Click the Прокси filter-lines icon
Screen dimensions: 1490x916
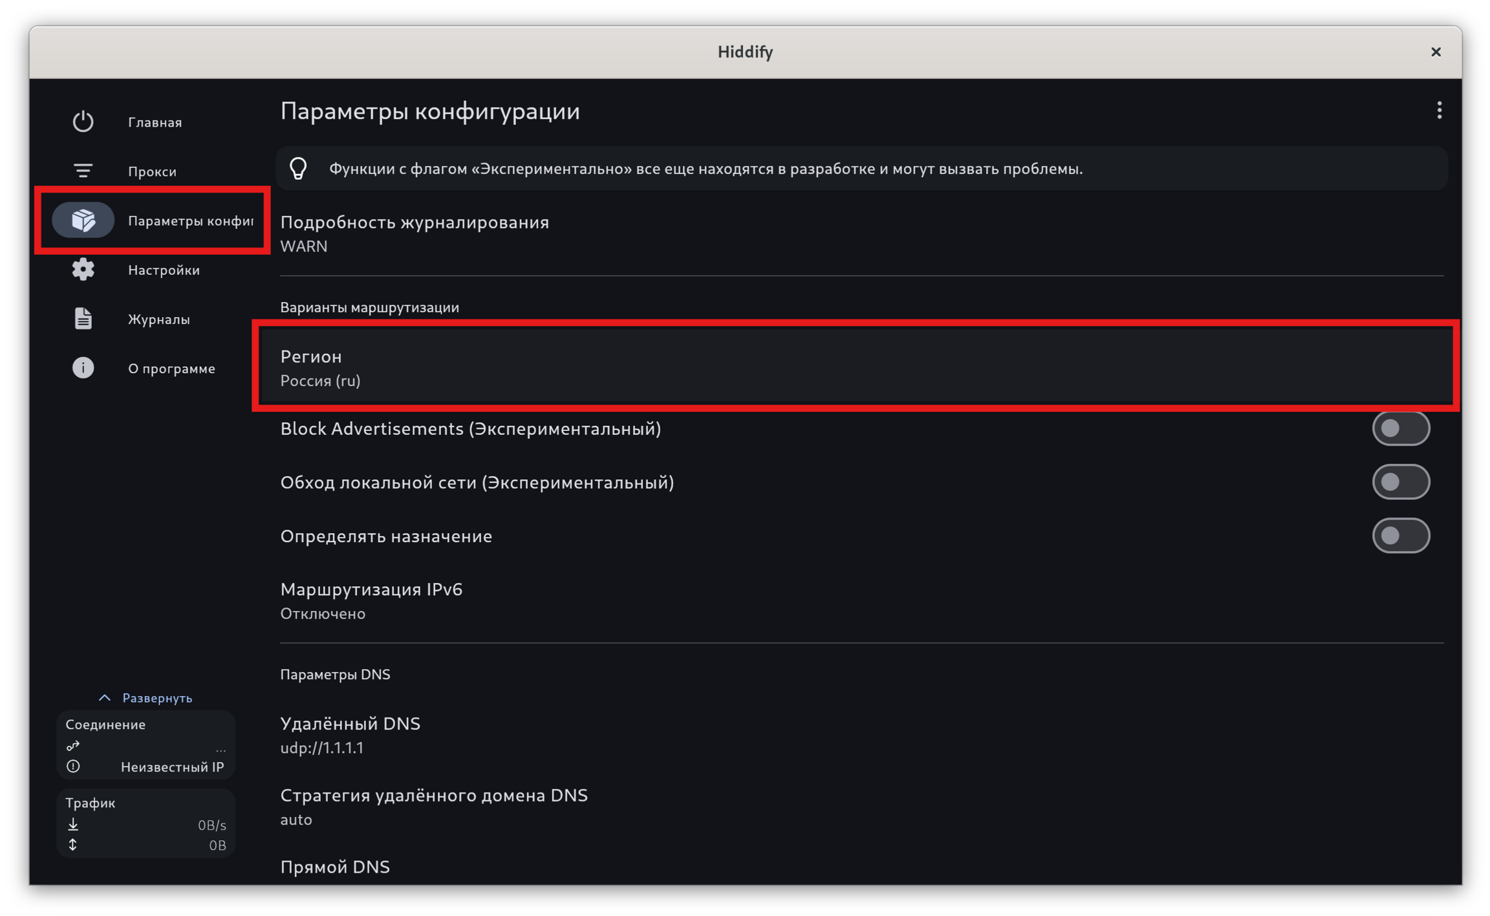pyautogui.click(x=83, y=171)
